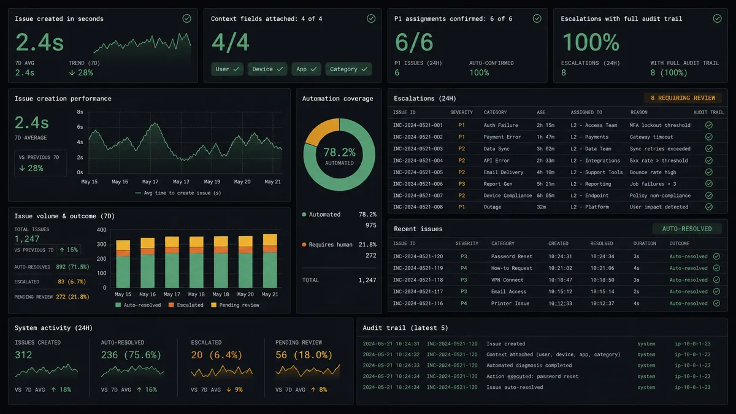Click 'Action executed: password reset' audit entry

[532, 377]
